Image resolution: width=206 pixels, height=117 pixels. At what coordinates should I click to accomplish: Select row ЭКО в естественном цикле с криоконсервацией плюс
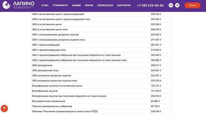101,19
